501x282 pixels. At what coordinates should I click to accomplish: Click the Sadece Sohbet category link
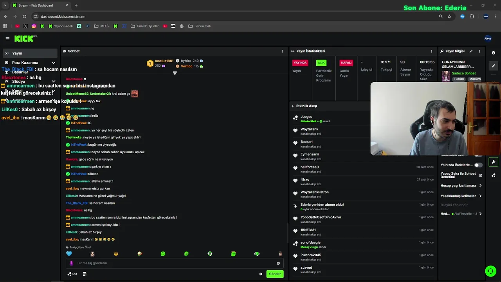pyautogui.click(x=464, y=73)
